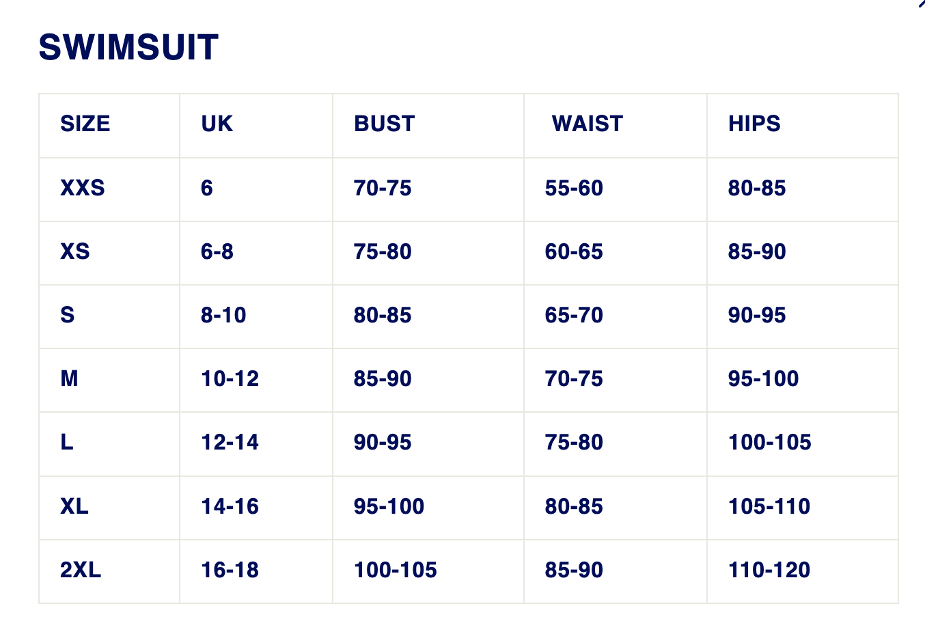Click the XXS waist value 55-60
This screenshot has width=925, height=634.
pyautogui.click(x=574, y=188)
